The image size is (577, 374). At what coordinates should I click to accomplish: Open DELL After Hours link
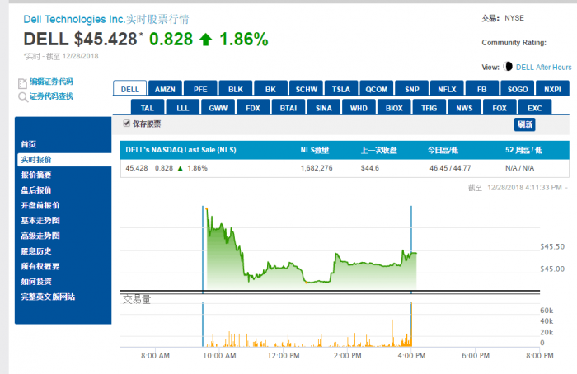543,68
